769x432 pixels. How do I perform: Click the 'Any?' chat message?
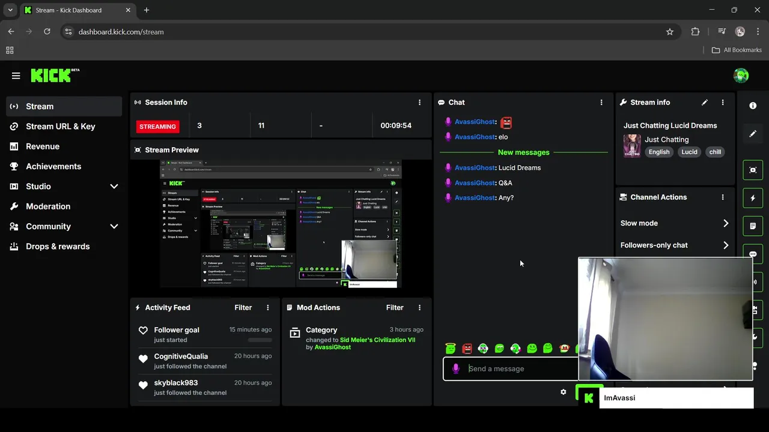click(x=506, y=198)
